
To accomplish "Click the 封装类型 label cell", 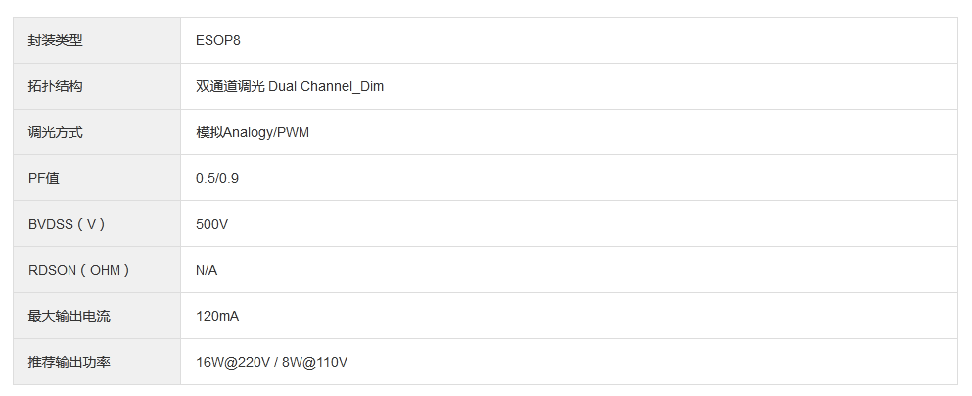I will (56, 40).
